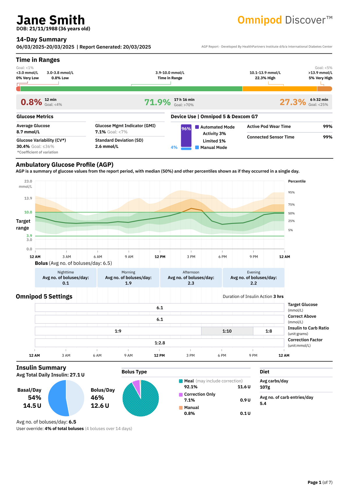Click the green Time in Range bar segment

click(131, 89)
